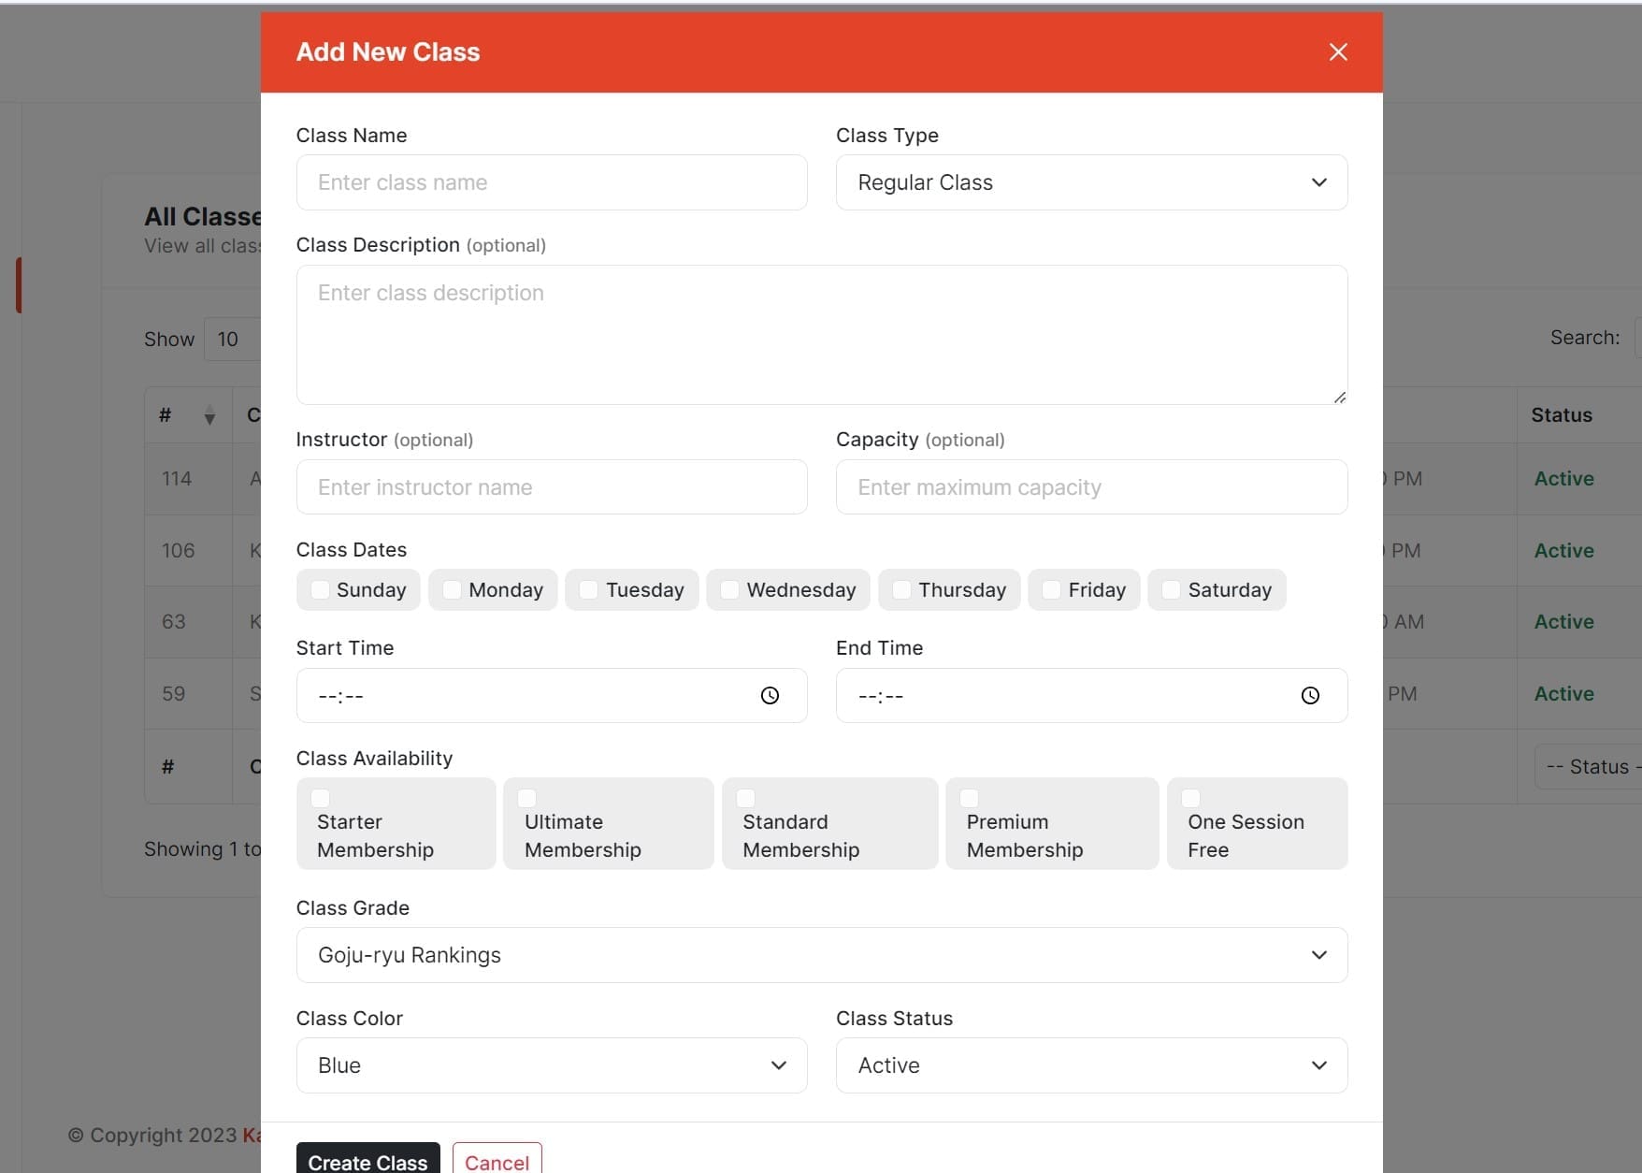
Task: Tick the Wednesday checkbox
Action: click(x=730, y=590)
